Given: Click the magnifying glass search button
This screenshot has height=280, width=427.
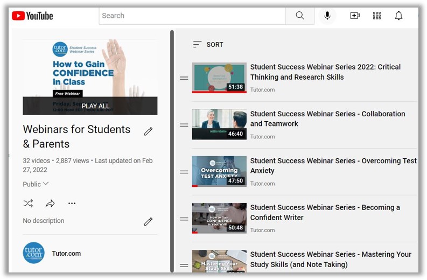Looking at the screenshot, I should point(300,16).
